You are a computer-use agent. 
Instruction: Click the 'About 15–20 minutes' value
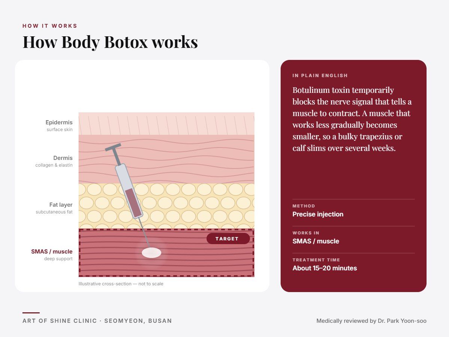coord(325,268)
